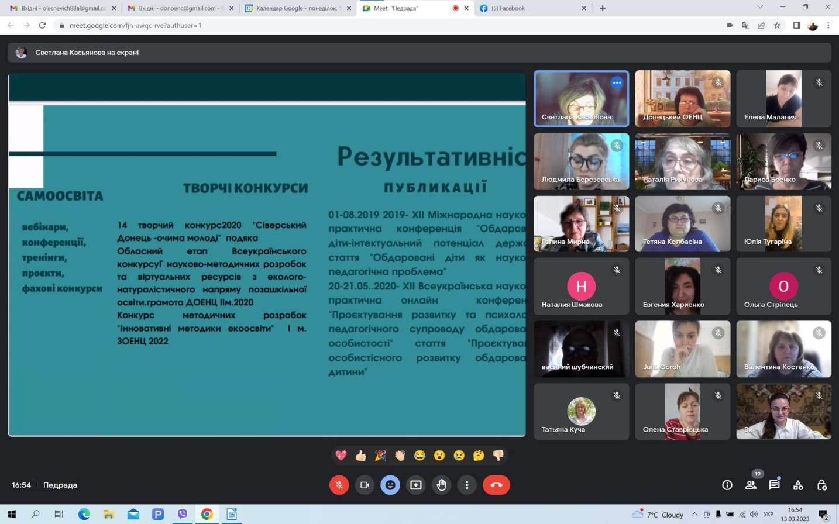Screen dimensions: 839x524
Task: Send the sad face reaction
Action: (459, 455)
